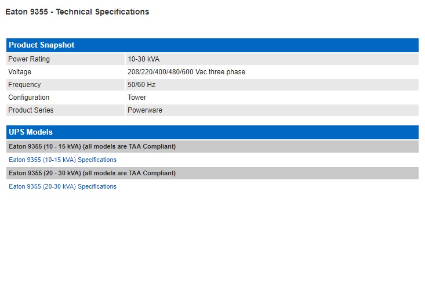
Task: Click the 208/220/400/480/600 Vac three phase value
Action: 186,72
